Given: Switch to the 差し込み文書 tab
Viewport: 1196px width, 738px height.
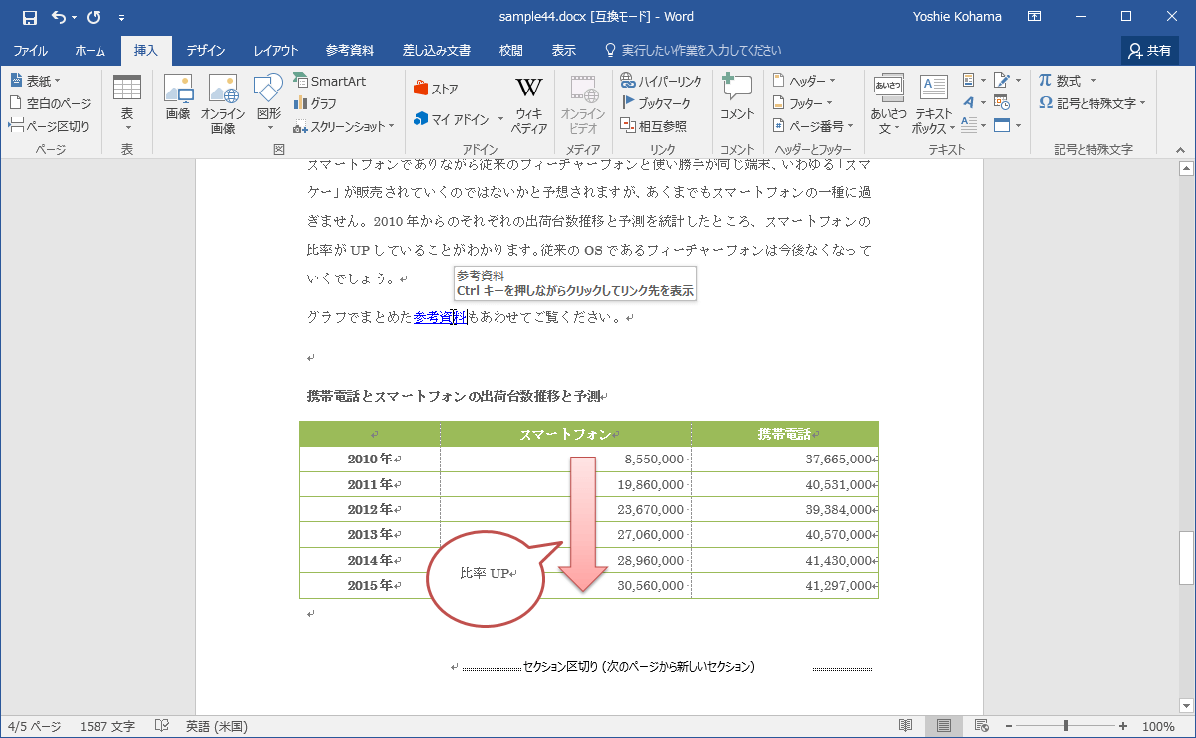Looking at the screenshot, I should coord(437,51).
